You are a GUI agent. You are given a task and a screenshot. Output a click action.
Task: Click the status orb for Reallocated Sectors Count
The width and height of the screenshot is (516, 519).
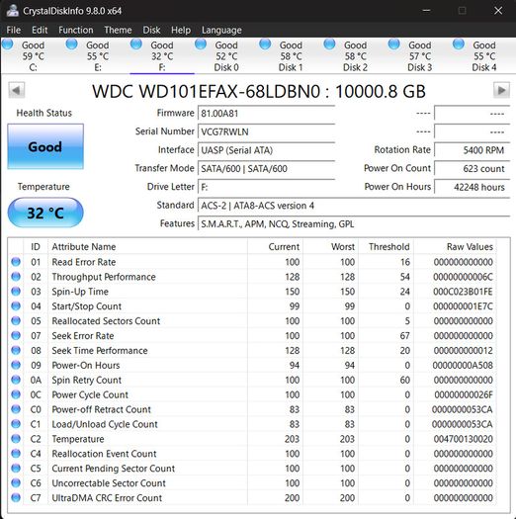click(x=16, y=320)
